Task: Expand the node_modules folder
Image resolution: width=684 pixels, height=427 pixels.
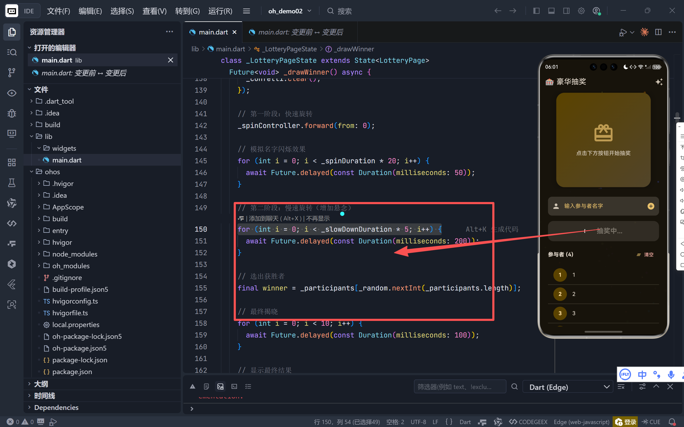Action: tap(75, 254)
